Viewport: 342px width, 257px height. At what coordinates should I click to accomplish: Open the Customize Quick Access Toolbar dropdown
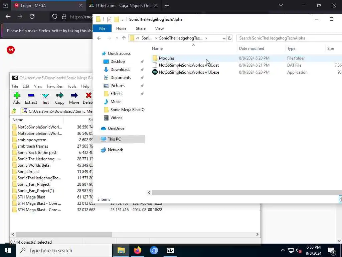tap(123, 20)
